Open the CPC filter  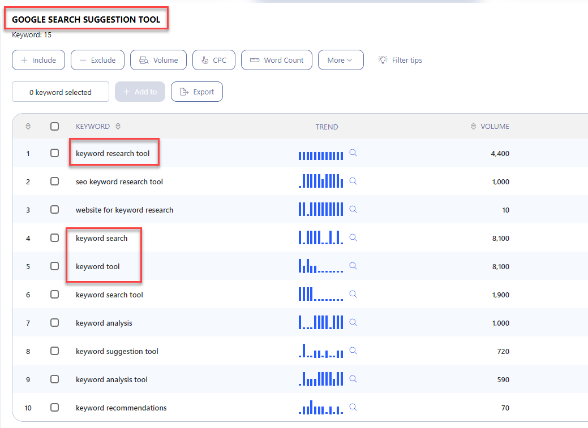(214, 60)
